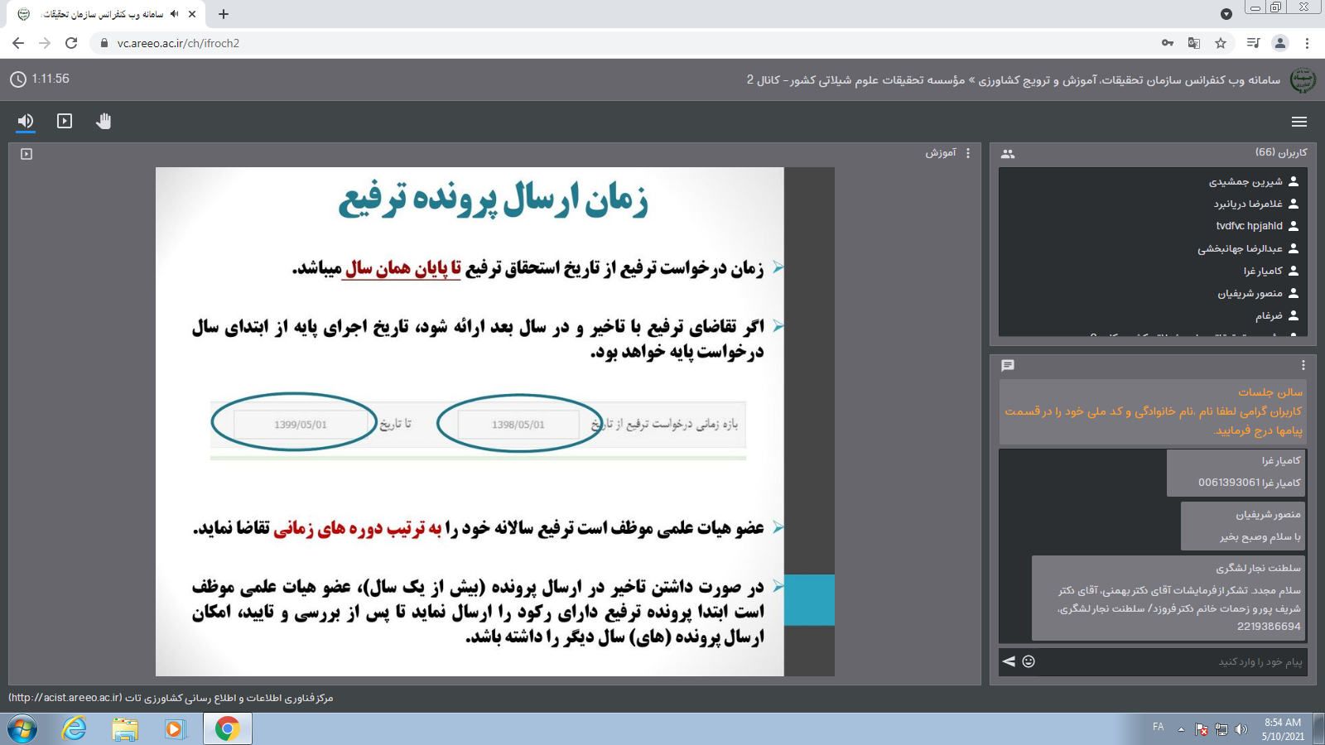Raise hand in the web conference
The image size is (1325, 745).
tap(104, 121)
